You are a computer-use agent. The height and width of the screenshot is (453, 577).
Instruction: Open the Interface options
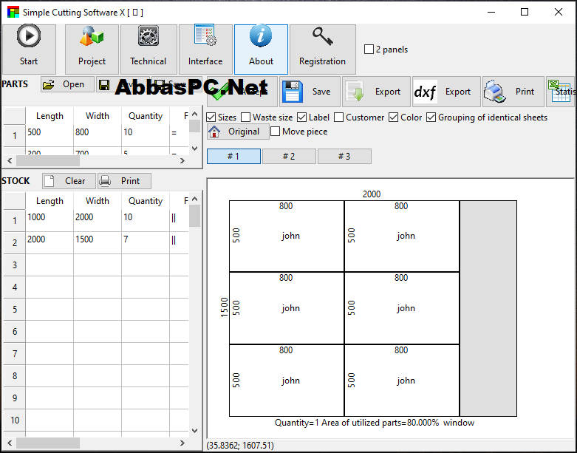(x=205, y=49)
